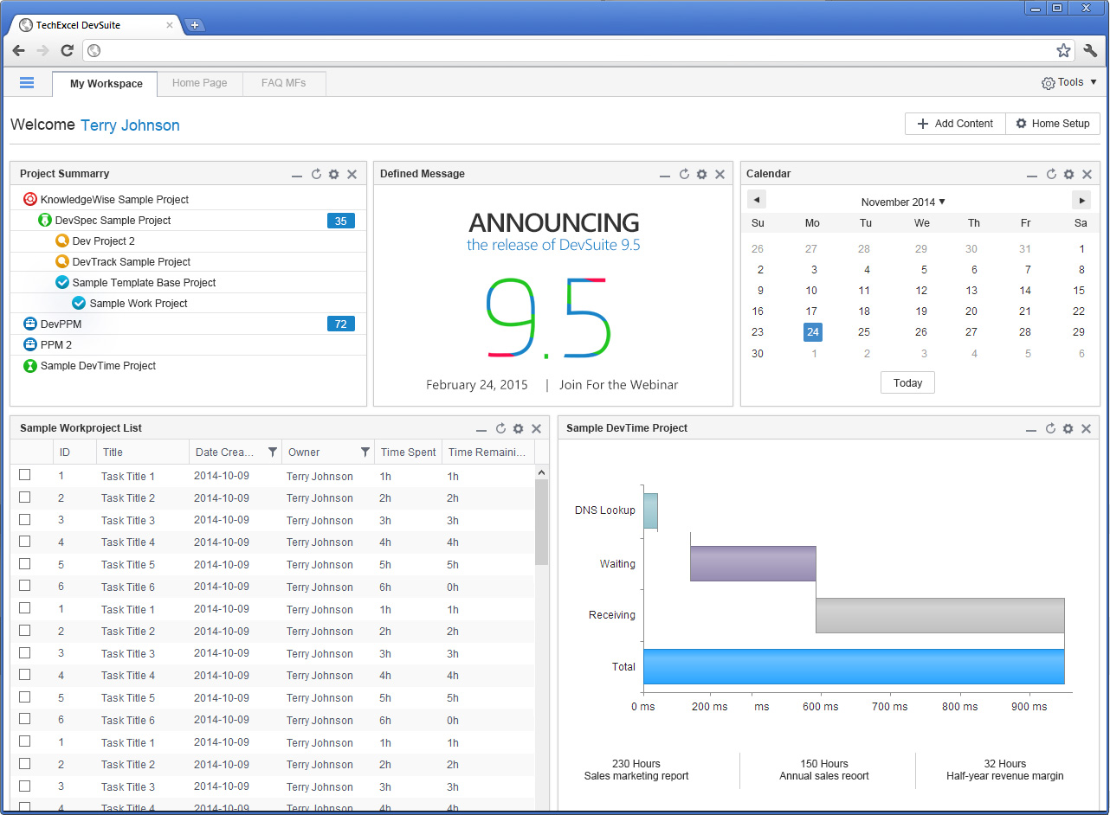Open the Terry Johnson profile link
Screen dimensions: 1110x815
130,125
